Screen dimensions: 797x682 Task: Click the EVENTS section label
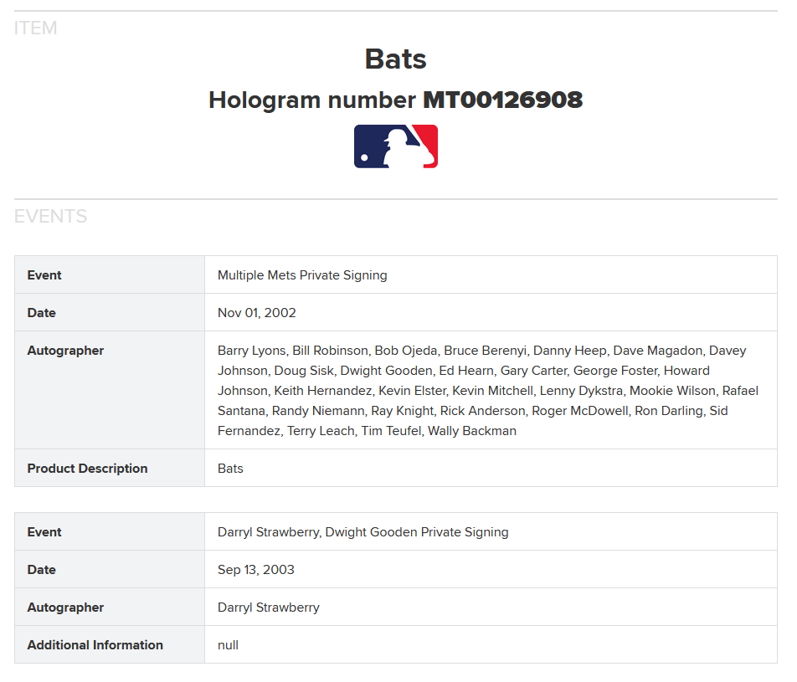point(50,217)
